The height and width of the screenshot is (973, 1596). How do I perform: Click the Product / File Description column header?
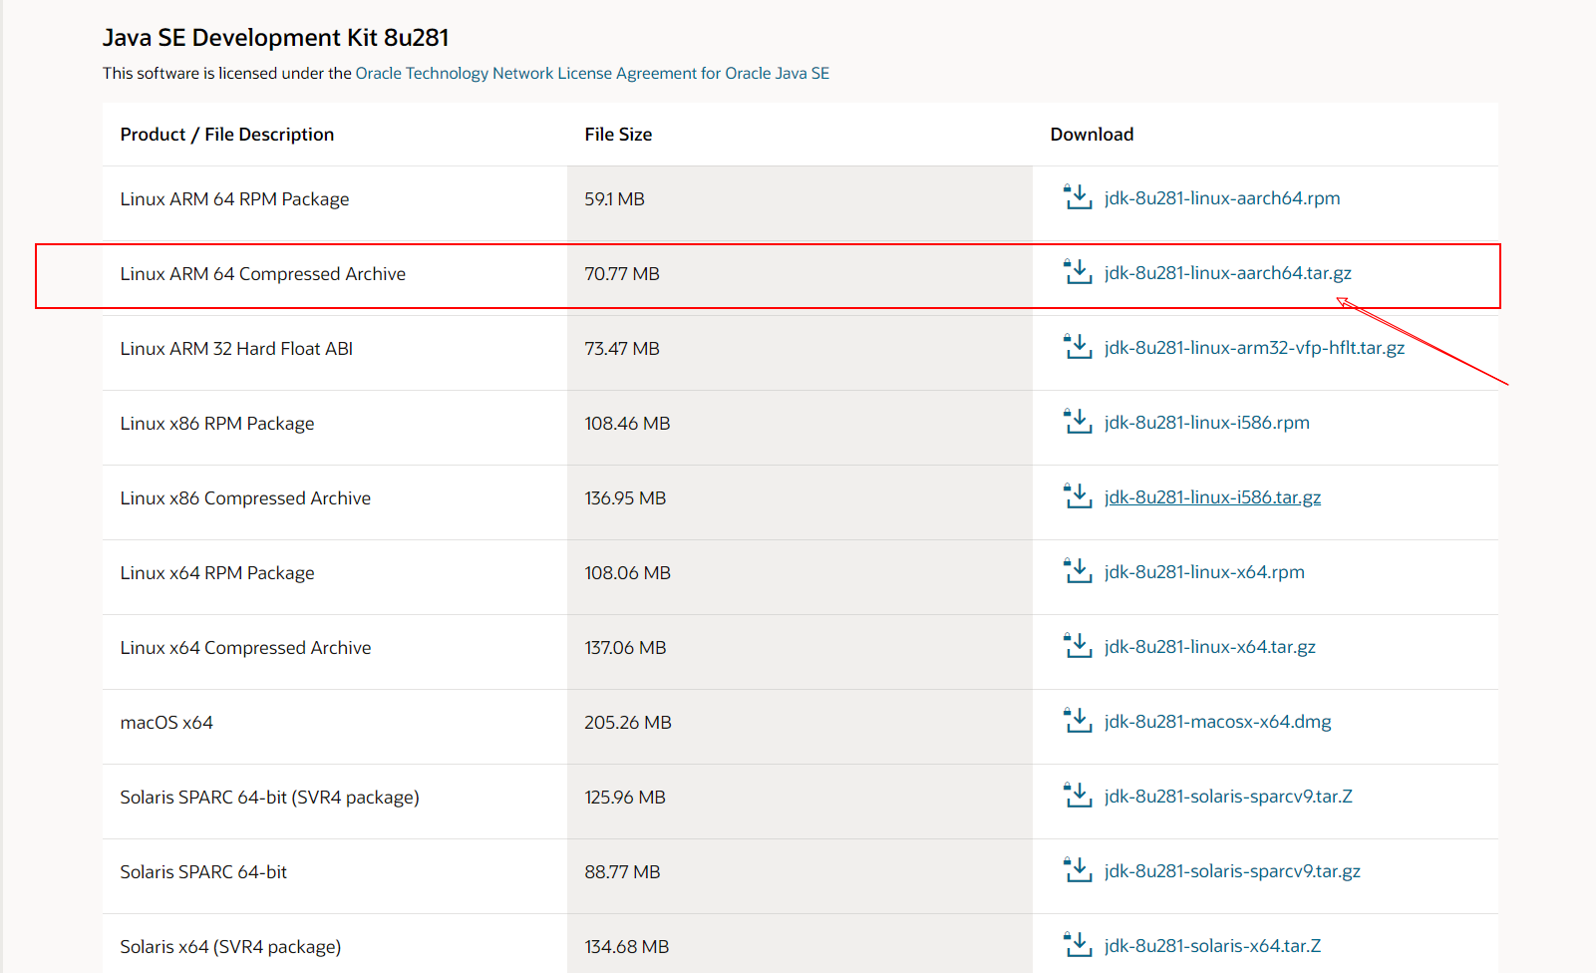coord(227,135)
